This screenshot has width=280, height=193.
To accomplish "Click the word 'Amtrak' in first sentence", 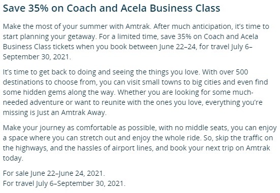I will (138, 26).
